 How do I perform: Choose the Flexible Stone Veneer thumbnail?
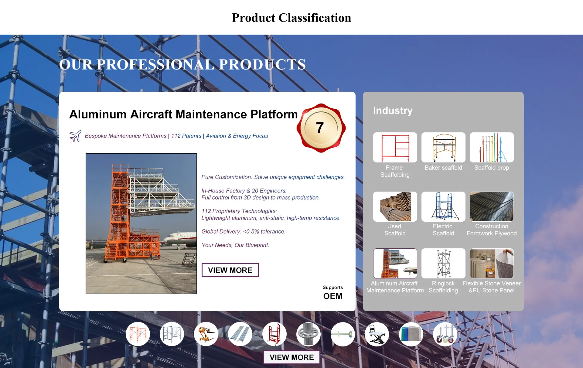pyautogui.click(x=492, y=263)
